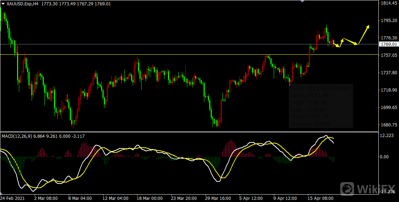The image size is (399, 202).
Task: Click the candle data tooltip showing Volume 22088
Action: point(321,106)
